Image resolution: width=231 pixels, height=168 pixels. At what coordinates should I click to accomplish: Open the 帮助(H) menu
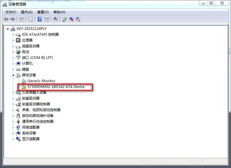pos(59,12)
